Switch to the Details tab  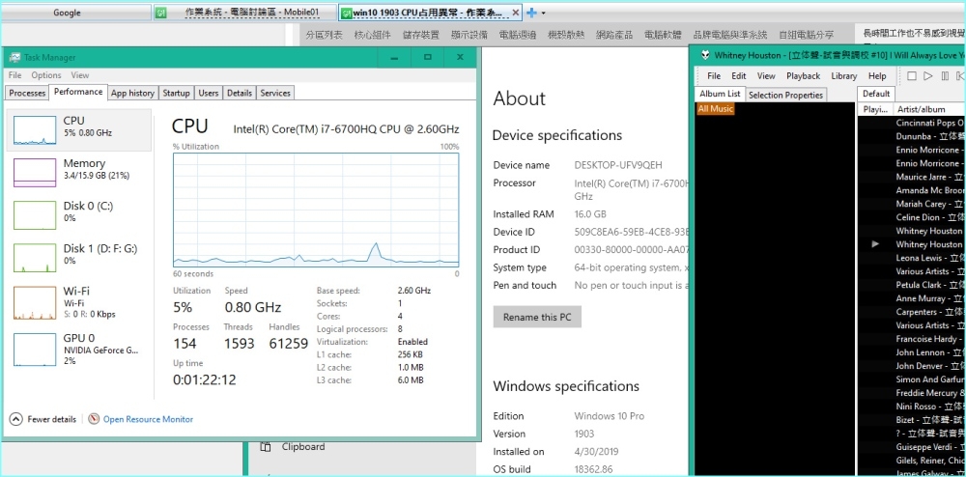point(240,93)
